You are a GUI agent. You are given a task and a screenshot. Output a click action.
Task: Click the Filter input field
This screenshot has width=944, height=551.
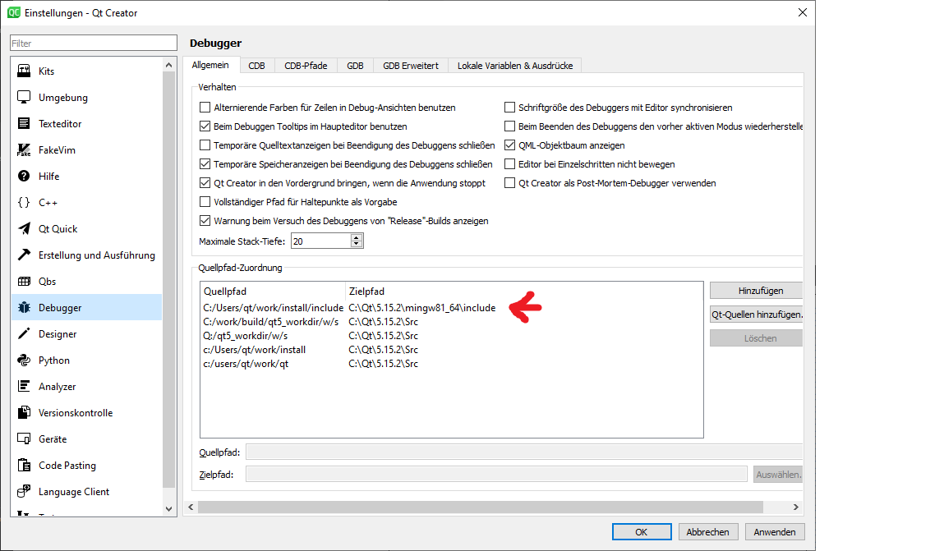(94, 43)
